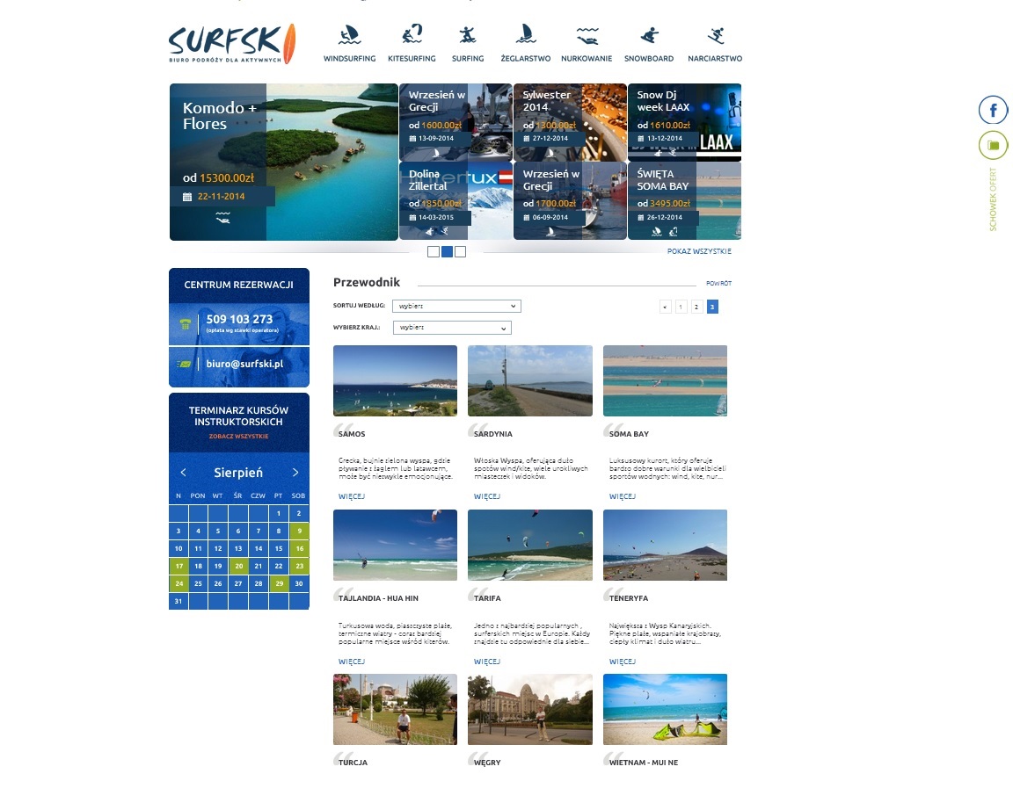Open the Sortuj według dropdown
1013x810 pixels.
(456, 306)
